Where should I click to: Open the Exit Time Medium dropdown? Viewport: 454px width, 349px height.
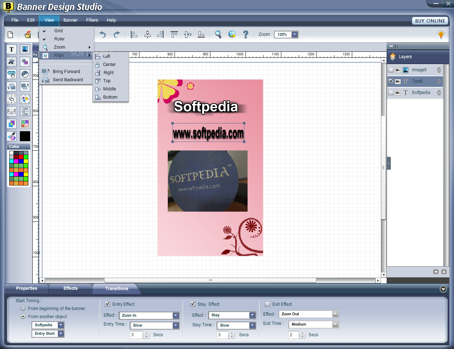coord(335,324)
